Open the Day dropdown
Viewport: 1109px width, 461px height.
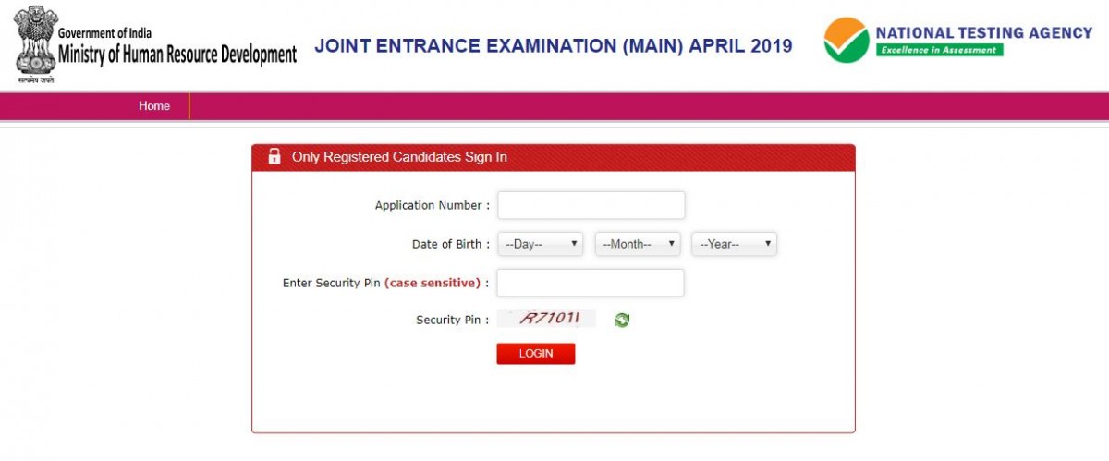(542, 244)
